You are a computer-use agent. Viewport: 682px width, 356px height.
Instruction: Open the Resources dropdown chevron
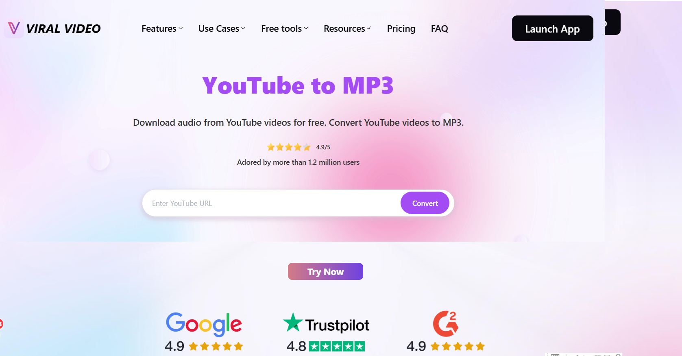tap(368, 28)
